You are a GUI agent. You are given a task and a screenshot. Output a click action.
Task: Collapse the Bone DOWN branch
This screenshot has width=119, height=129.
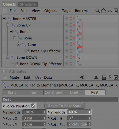pyautogui.click(x=8, y=57)
